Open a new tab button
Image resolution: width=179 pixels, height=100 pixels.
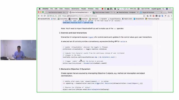[165, 12]
